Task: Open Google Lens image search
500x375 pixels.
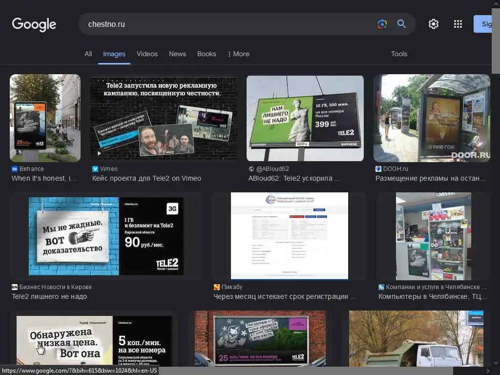Action: [x=382, y=24]
